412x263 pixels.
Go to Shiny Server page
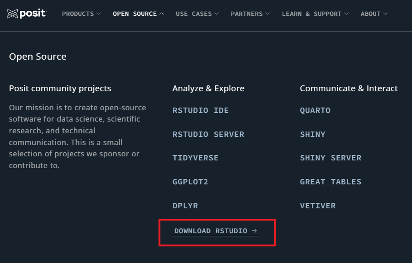coord(331,158)
